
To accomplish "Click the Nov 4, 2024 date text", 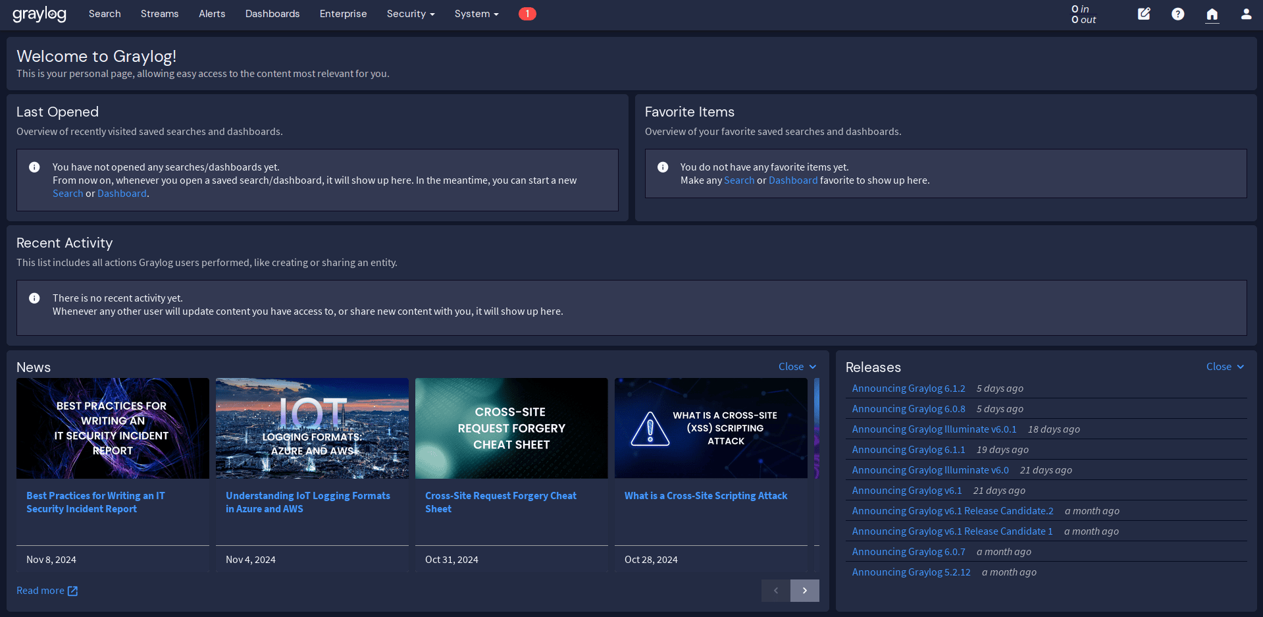I will [x=251, y=560].
